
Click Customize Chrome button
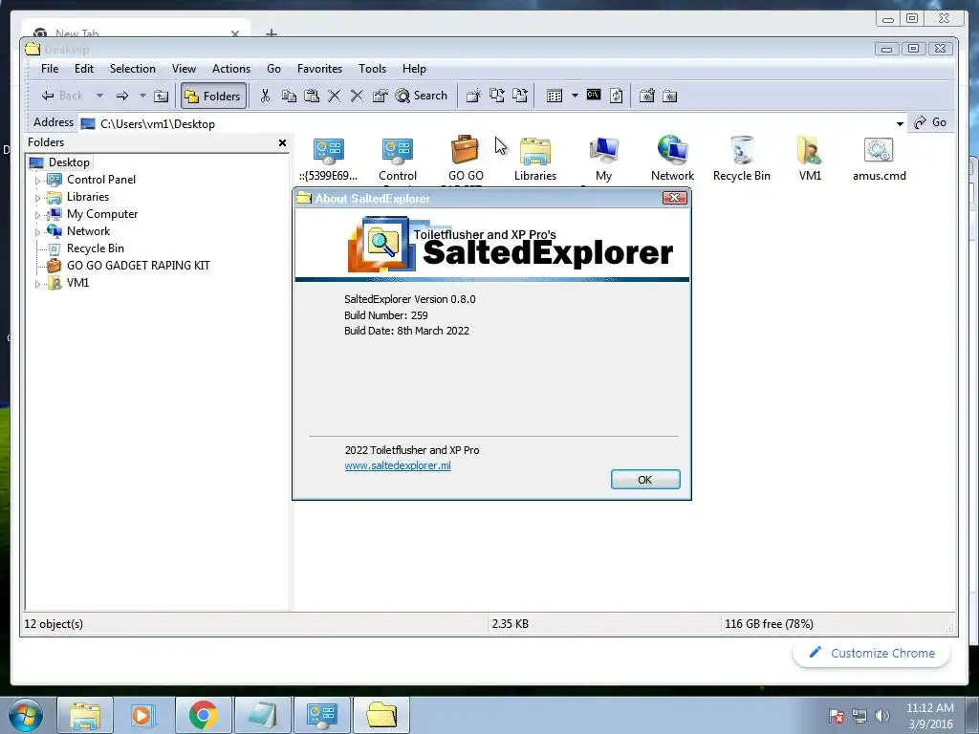click(872, 653)
